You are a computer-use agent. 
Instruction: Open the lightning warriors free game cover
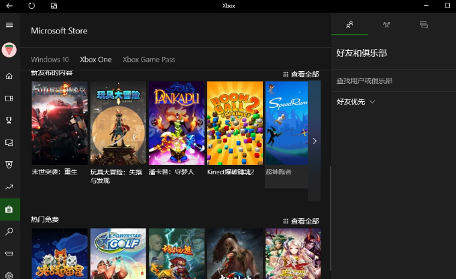point(176,254)
